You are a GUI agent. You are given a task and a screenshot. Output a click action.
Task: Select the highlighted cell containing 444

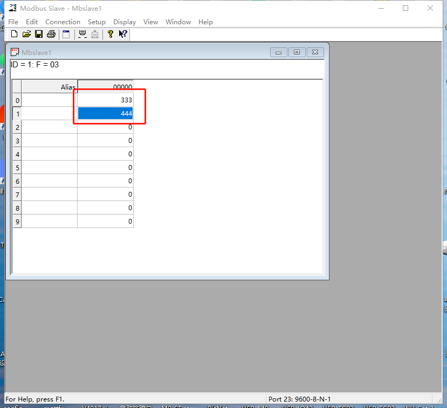pyautogui.click(x=106, y=114)
